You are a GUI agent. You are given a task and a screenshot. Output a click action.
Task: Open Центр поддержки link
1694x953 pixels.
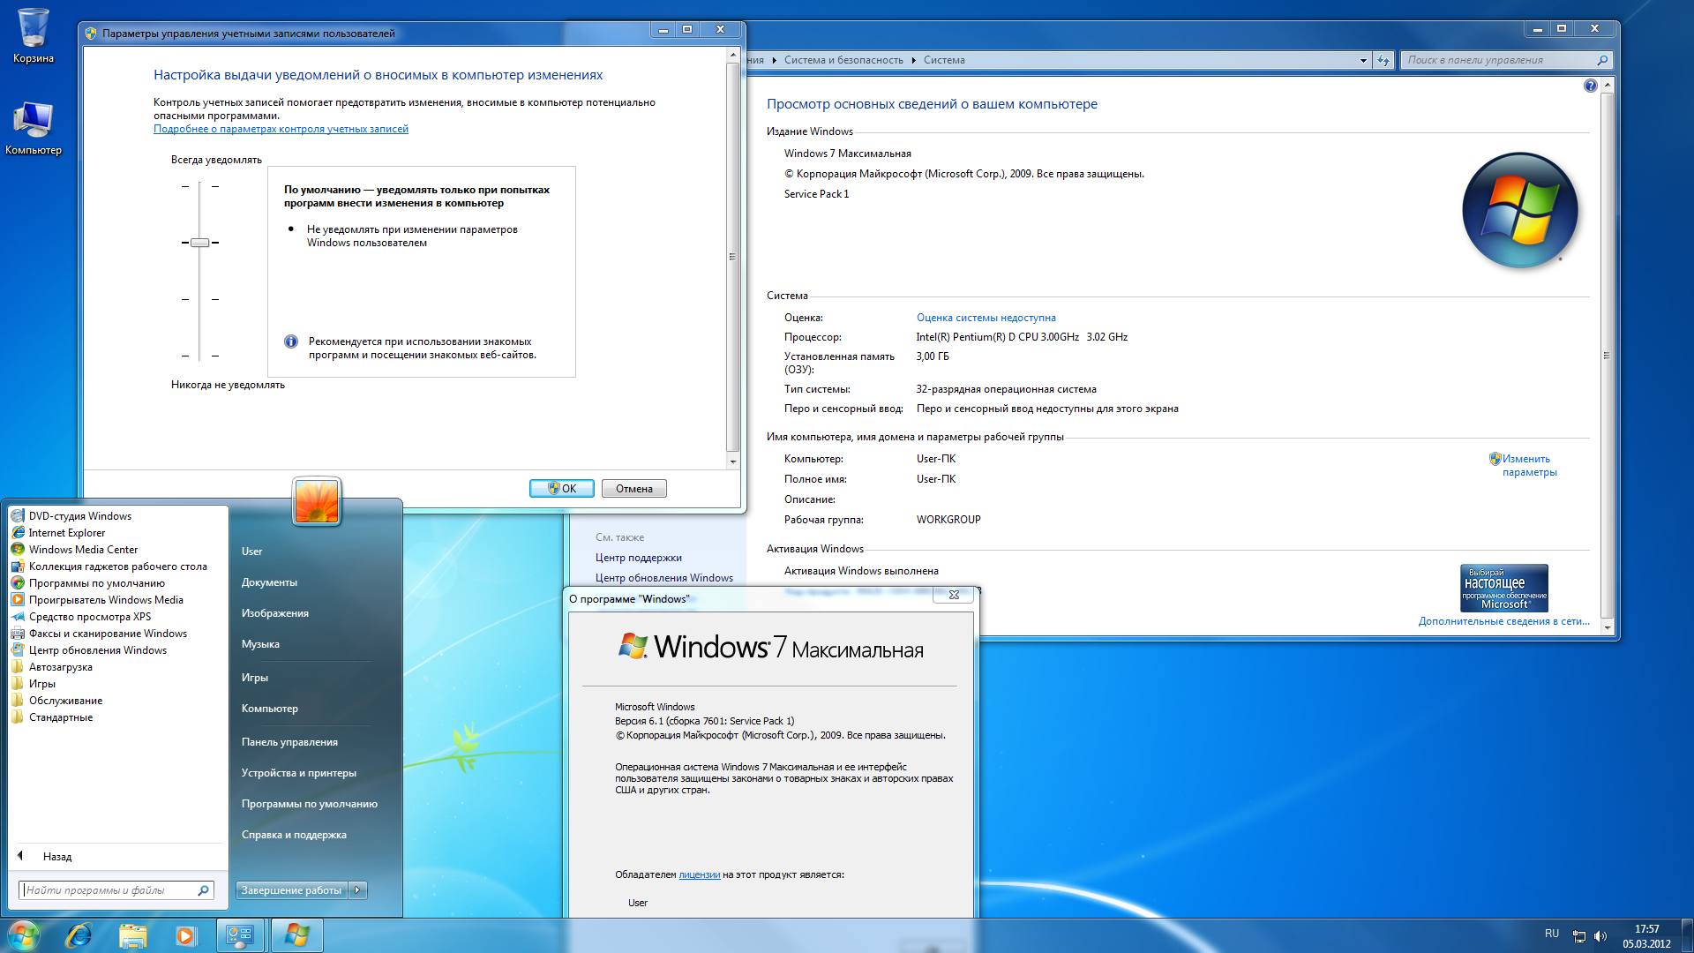[638, 558]
